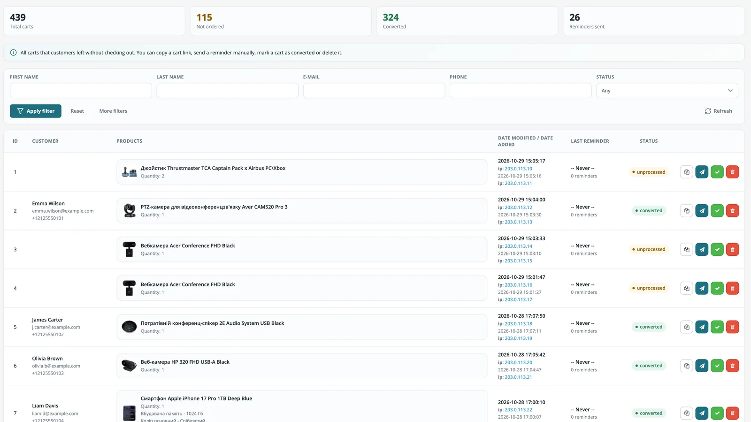751x422 pixels.
Task: Copy cart link for cart ID 4
Action: [x=686, y=288]
